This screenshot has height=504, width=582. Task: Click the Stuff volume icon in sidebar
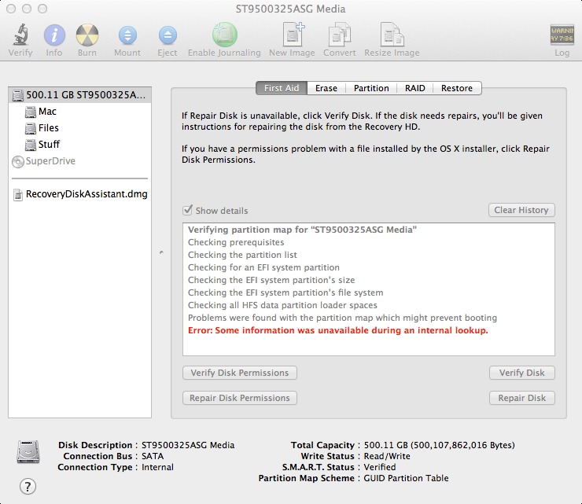[31, 145]
